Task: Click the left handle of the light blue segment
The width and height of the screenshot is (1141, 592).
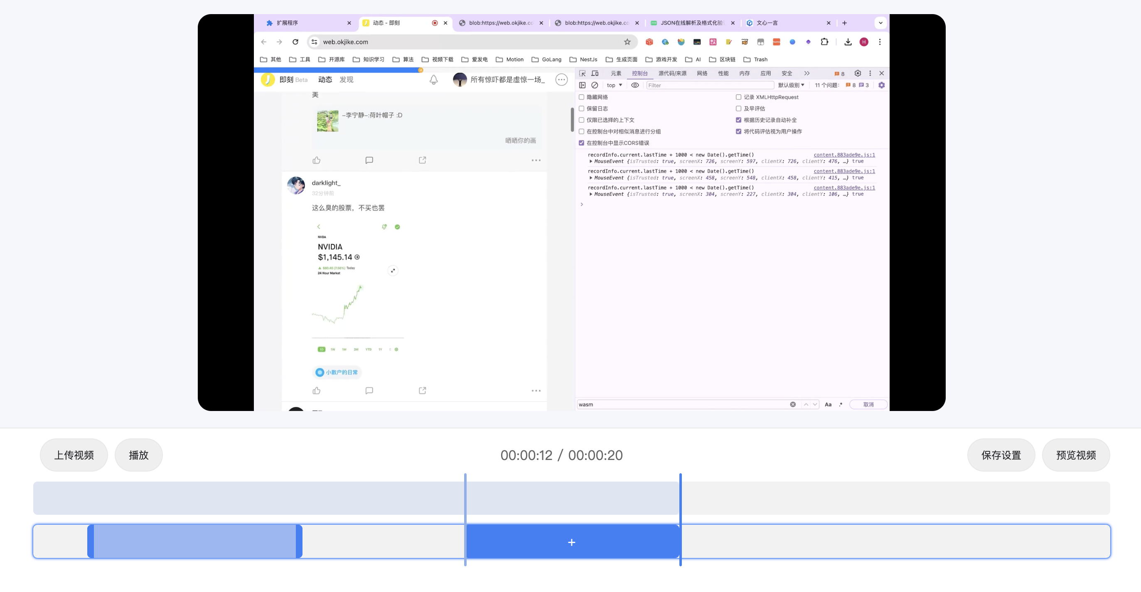Action: click(x=90, y=541)
